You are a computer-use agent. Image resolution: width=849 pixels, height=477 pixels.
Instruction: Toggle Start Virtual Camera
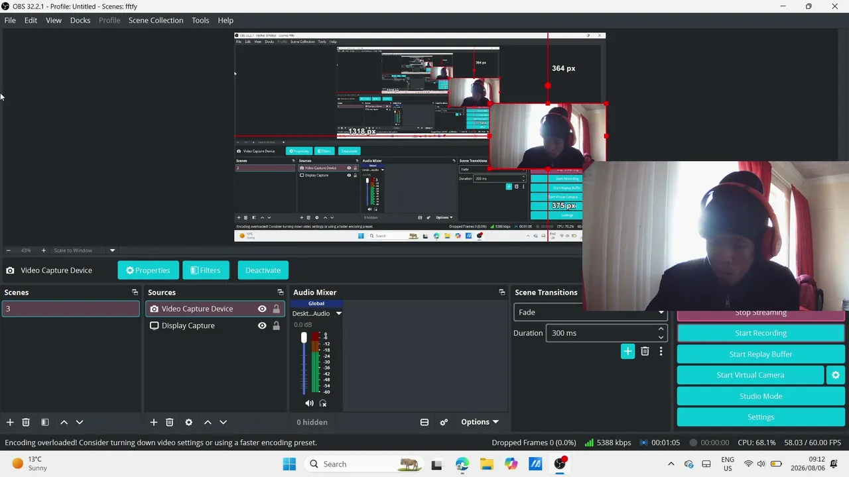750,375
